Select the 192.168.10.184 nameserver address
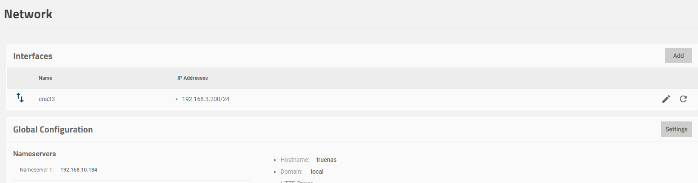Image resolution: width=698 pixels, height=183 pixels. pos(79,170)
